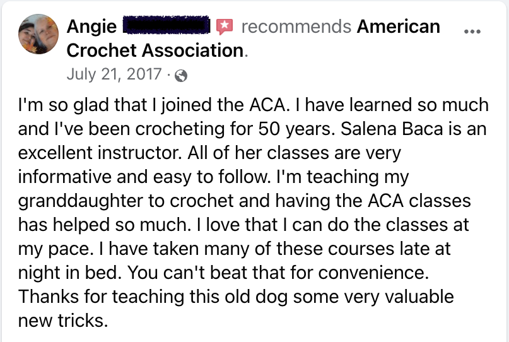The width and height of the screenshot is (509, 342).
Task: Click the phrase night in bed
Action: pyautogui.click(x=70, y=273)
